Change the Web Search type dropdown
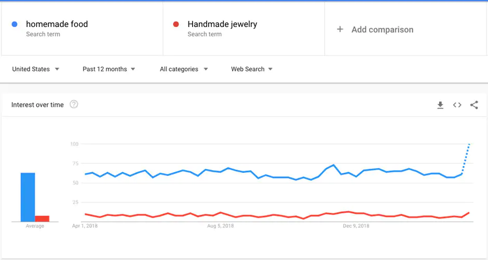This screenshot has width=488, height=260. point(252,69)
